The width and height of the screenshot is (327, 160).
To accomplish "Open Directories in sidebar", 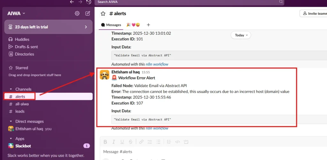I will point(21,54).
